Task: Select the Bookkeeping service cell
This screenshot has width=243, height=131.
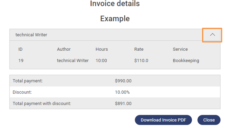Action: pyautogui.click(x=186, y=60)
